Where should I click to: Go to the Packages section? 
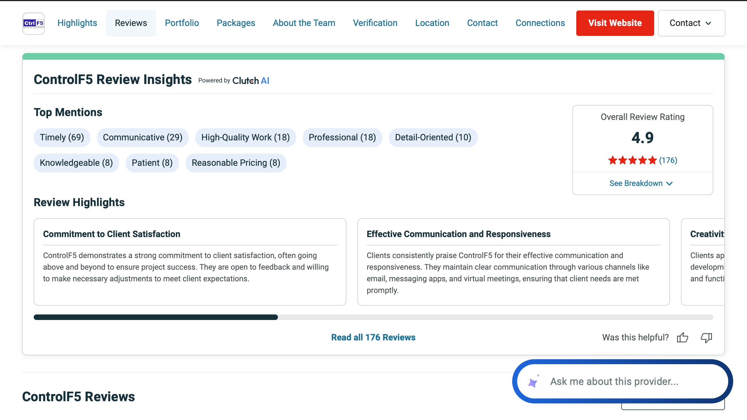236,23
